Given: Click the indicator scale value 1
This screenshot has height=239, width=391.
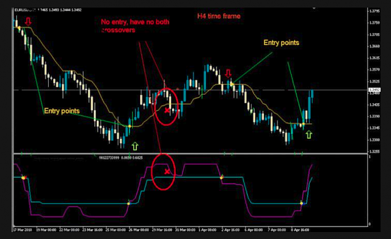Looking at the screenshot, I should 370,156.
